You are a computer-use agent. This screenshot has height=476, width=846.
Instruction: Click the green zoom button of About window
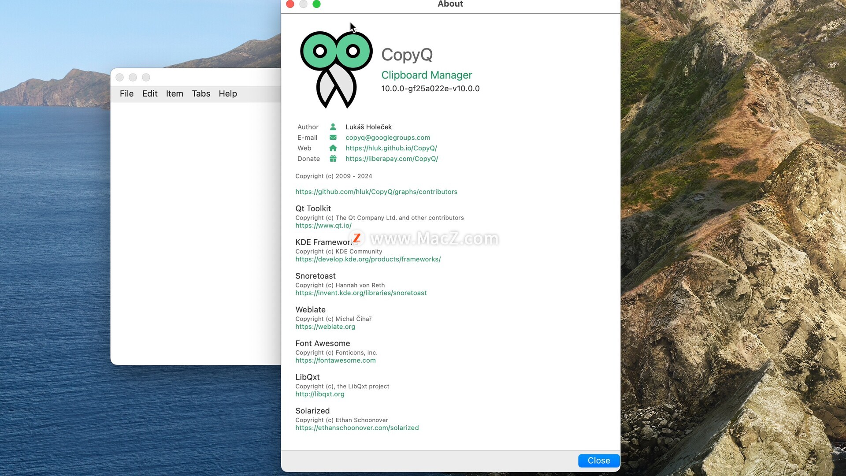point(316,4)
